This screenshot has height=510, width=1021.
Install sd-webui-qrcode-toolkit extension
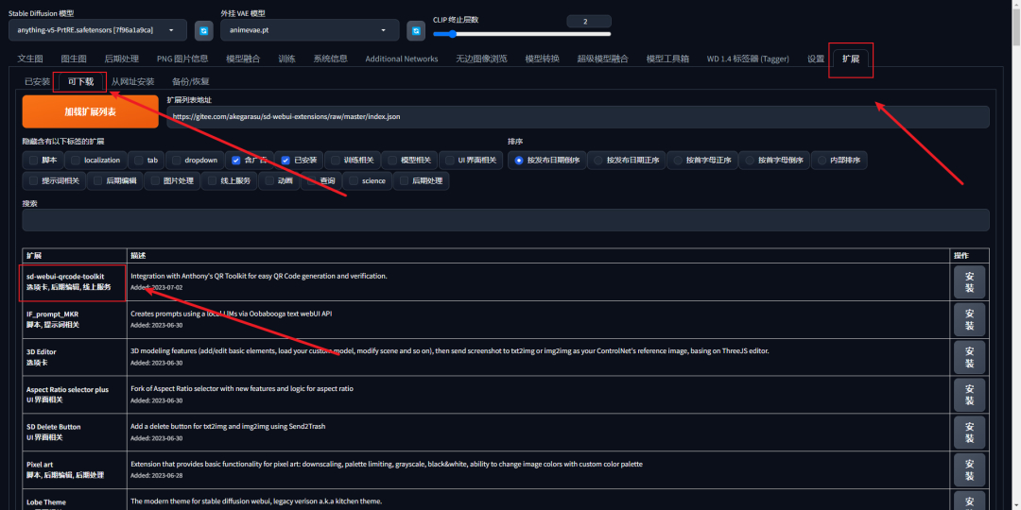click(x=969, y=281)
